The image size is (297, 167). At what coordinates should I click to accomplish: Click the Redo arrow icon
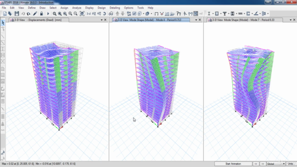28,13
